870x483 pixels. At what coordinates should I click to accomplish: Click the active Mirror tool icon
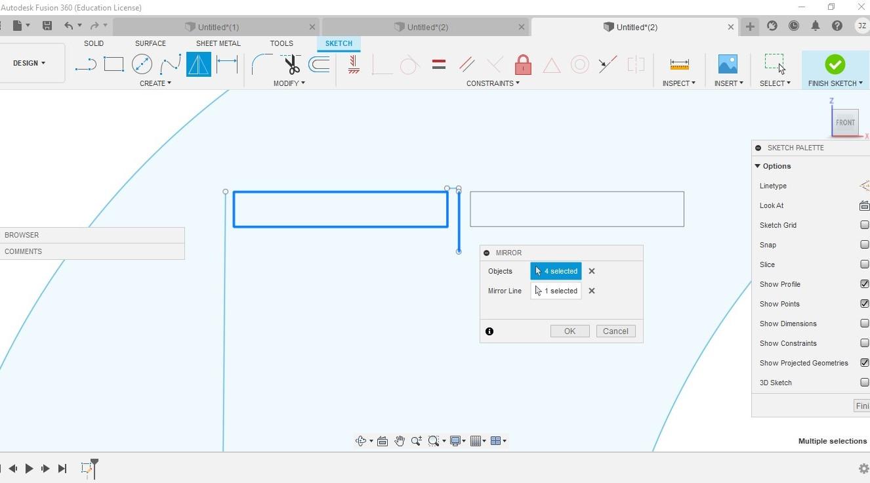198,64
